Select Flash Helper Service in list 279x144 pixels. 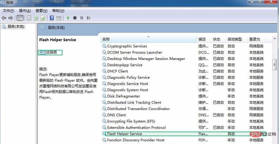pos(183,134)
